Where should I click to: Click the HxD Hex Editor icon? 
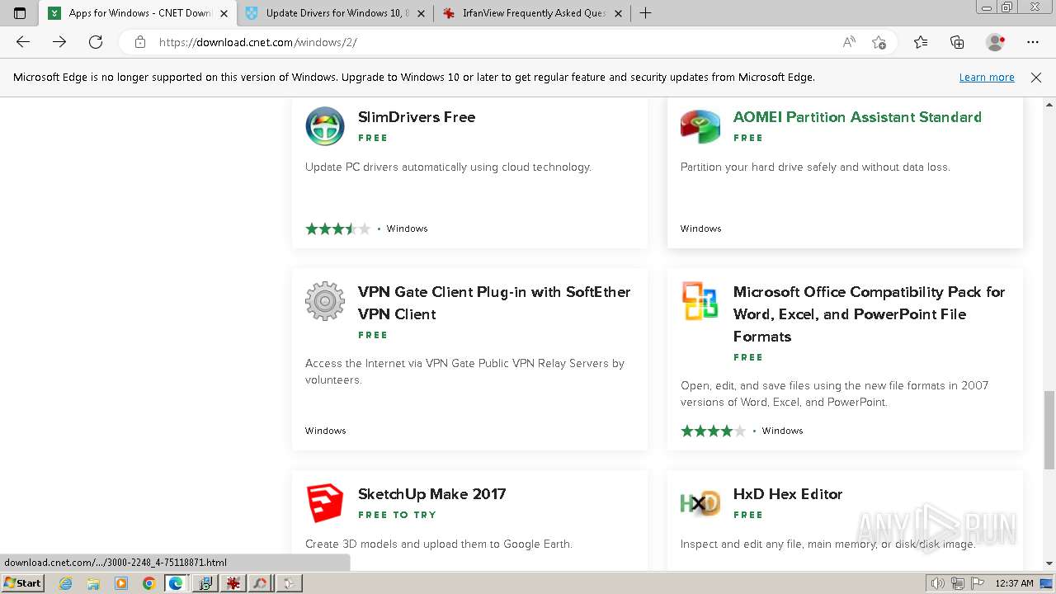(700, 503)
